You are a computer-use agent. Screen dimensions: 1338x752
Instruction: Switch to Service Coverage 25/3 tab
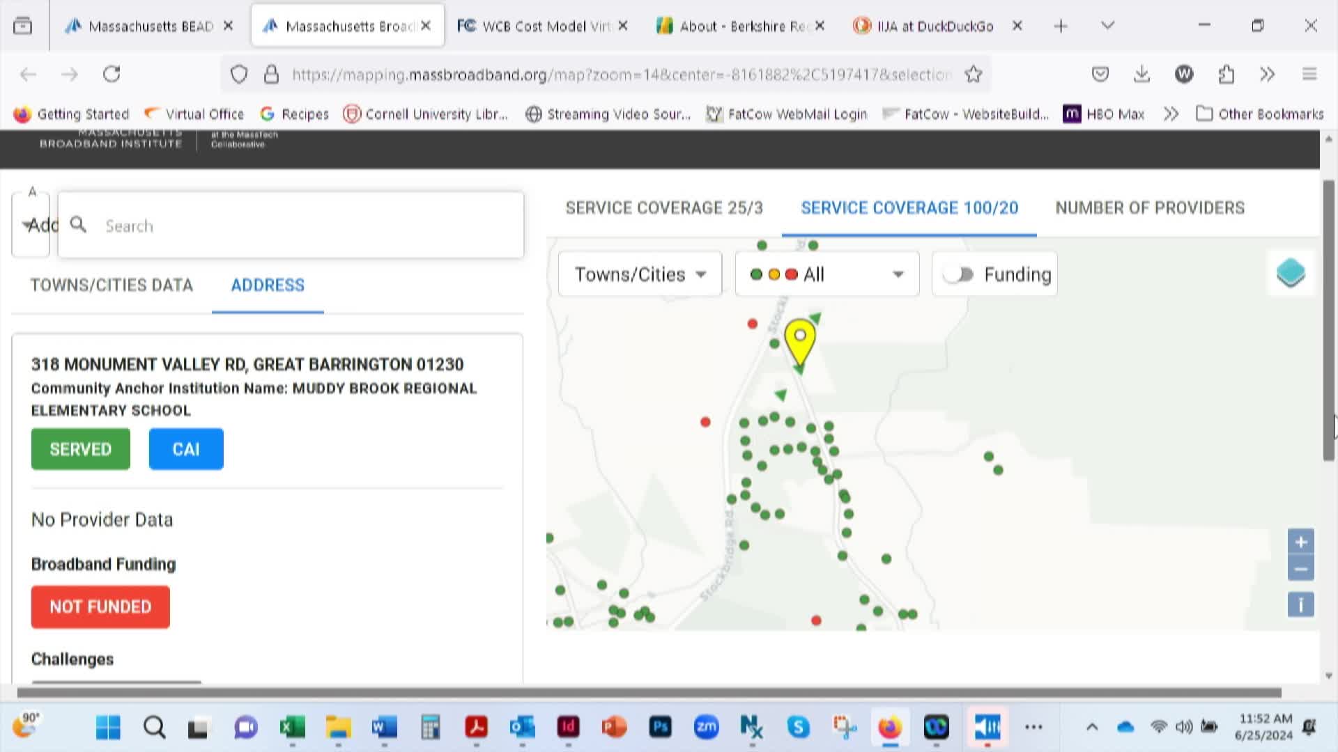click(664, 207)
